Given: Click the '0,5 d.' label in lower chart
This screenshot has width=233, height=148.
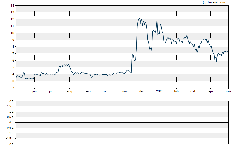Looking at the screenshot, I should (x=10, y=117).
